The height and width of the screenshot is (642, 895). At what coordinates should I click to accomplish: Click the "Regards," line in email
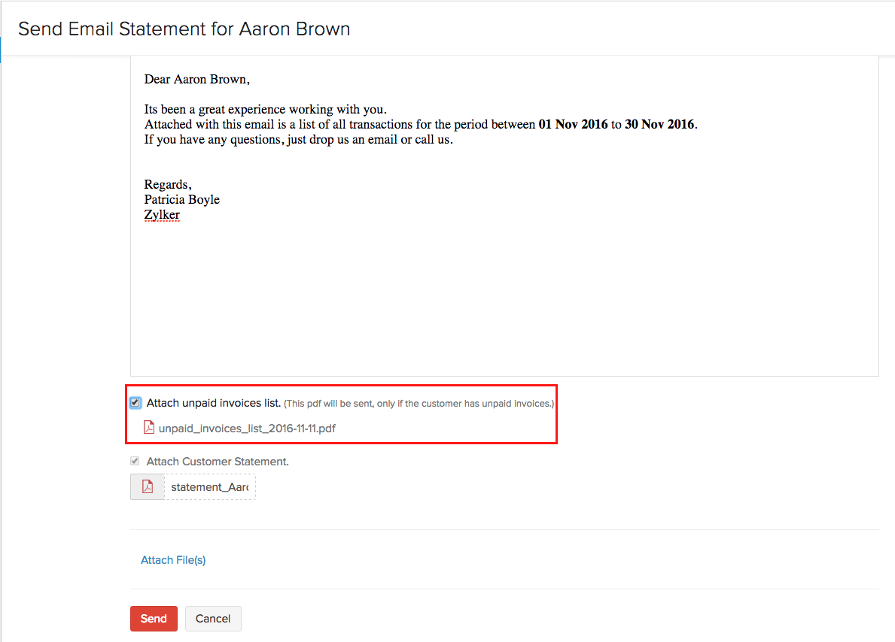[x=168, y=185]
